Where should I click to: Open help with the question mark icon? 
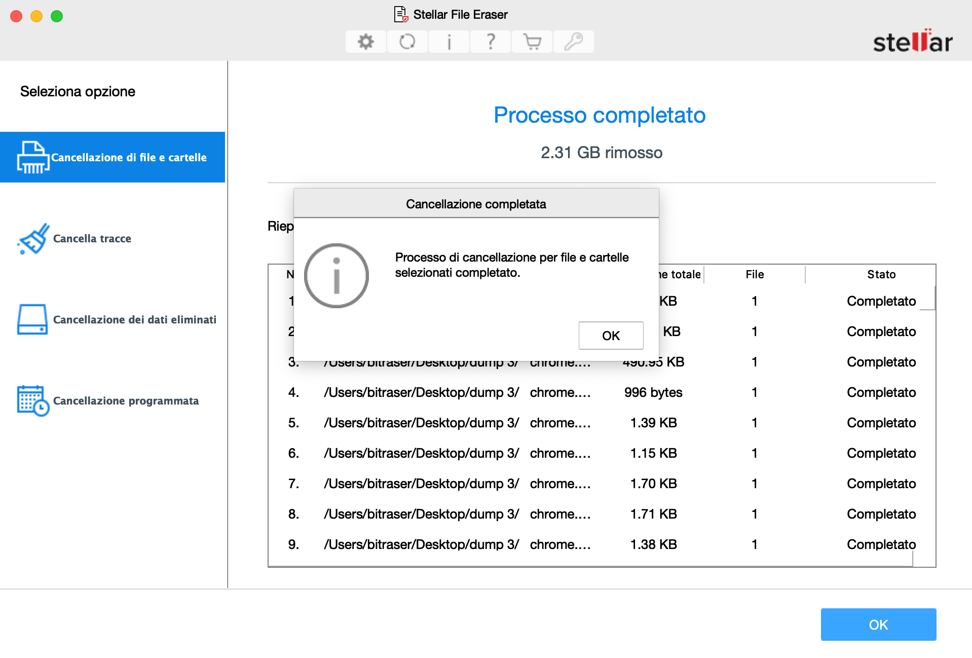pos(490,42)
